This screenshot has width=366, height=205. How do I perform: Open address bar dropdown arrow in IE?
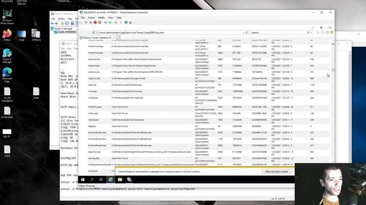(244, 32)
